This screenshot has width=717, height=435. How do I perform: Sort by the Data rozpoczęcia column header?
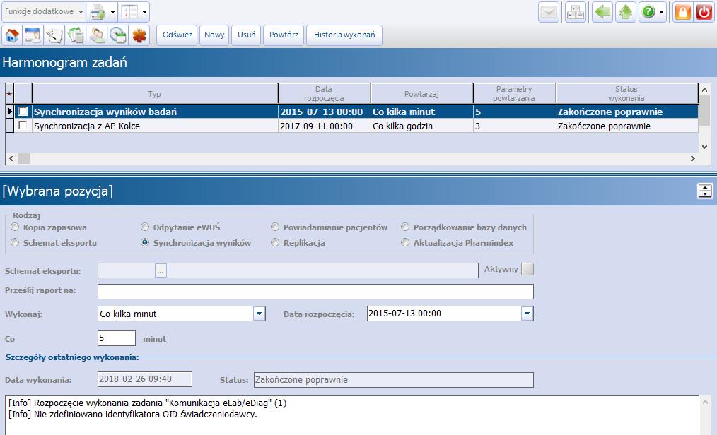tap(324, 94)
